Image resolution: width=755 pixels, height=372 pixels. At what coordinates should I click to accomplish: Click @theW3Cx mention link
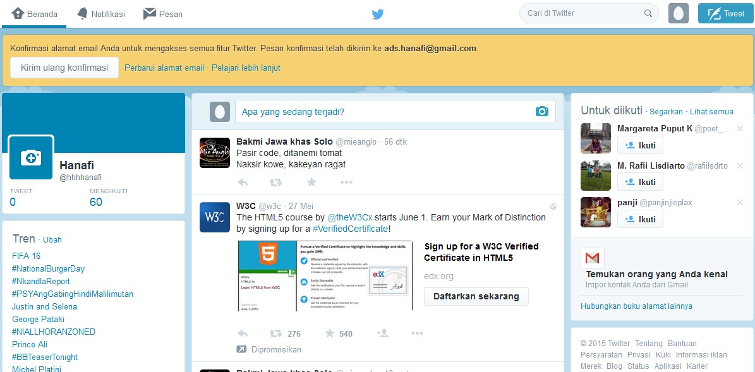(350, 217)
